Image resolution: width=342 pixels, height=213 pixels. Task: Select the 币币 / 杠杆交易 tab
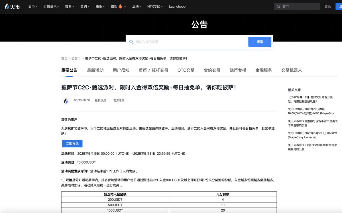pos(153,70)
